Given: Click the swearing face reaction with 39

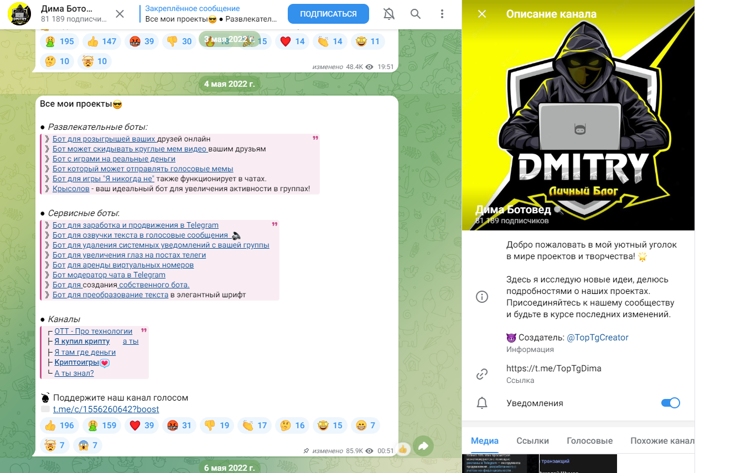Looking at the screenshot, I should pyautogui.click(x=141, y=41).
